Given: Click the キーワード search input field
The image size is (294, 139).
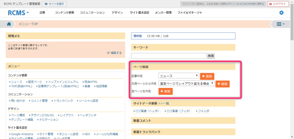Looking at the screenshot, I should pyautogui.click(x=169, y=56).
